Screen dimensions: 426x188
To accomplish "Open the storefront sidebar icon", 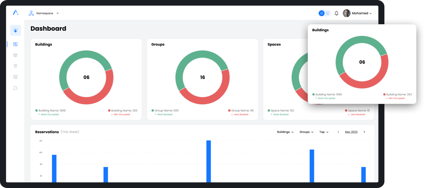I will (x=15, y=66).
